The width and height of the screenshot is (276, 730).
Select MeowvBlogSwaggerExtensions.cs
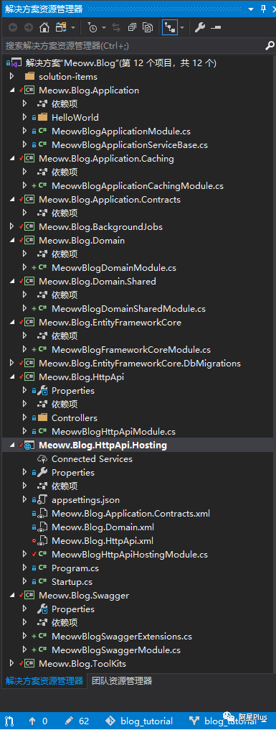[x=122, y=637]
